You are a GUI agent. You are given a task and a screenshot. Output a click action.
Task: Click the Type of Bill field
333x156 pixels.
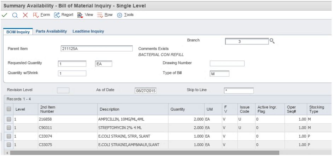220,74
